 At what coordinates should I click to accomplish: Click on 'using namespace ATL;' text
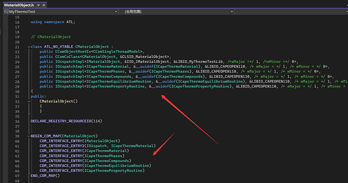(53, 22)
